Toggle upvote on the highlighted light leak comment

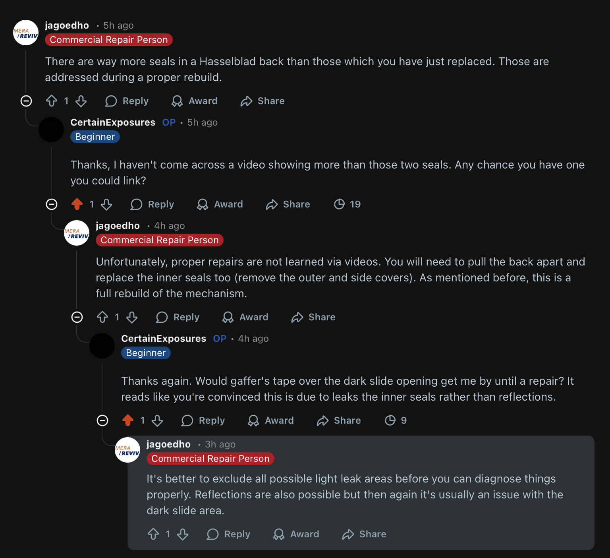[153, 534]
